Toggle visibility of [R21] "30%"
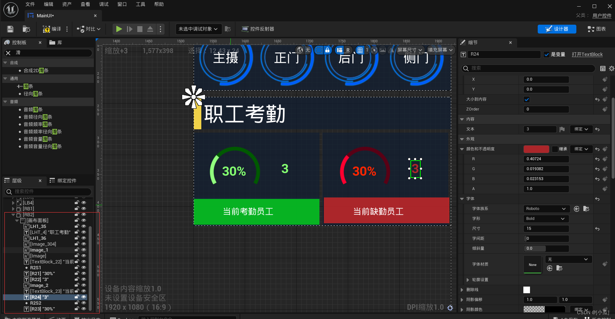The width and height of the screenshot is (615, 319). point(84,273)
